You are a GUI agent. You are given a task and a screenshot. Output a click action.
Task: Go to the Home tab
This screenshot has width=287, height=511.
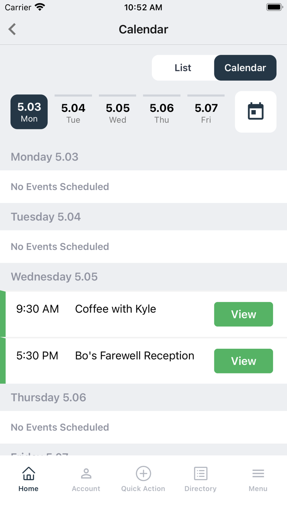28,479
